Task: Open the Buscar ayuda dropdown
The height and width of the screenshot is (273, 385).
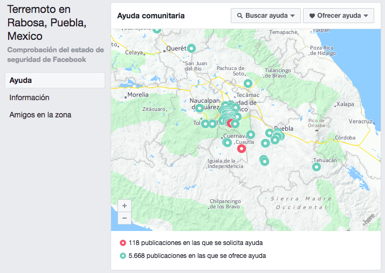Action: (x=266, y=16)
